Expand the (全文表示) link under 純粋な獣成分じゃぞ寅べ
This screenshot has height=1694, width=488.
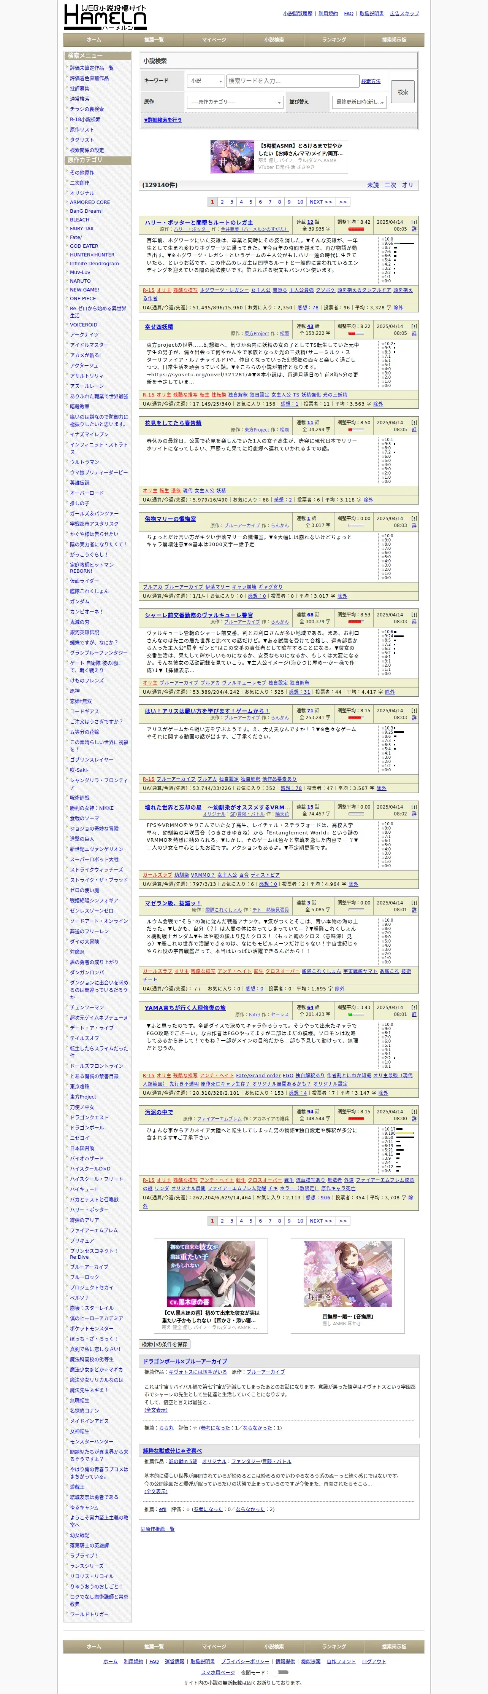click(156, 1492)
